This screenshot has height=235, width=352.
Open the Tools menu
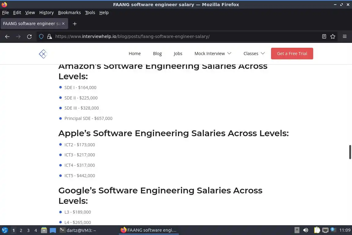point(90,13)
